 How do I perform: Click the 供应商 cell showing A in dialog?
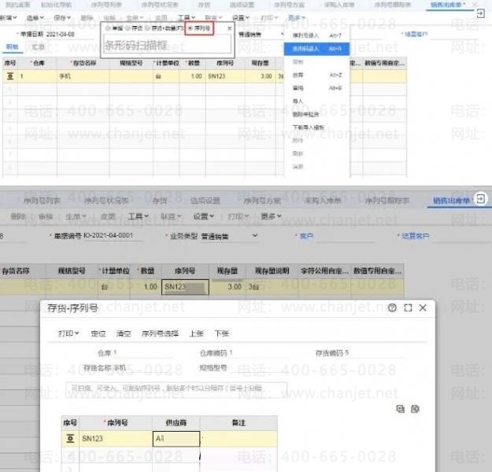point(176,438)
